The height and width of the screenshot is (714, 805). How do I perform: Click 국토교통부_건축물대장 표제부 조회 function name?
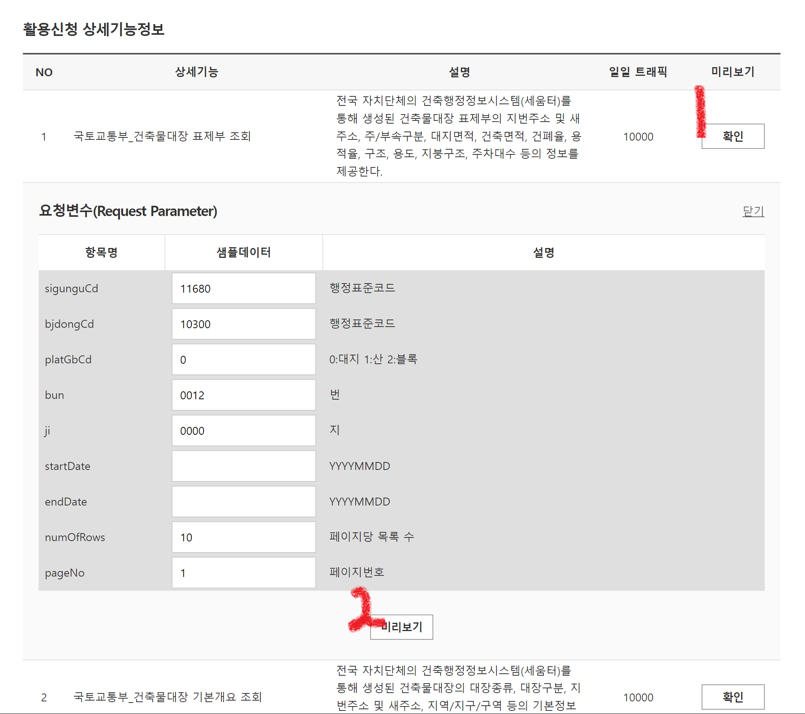162,136
